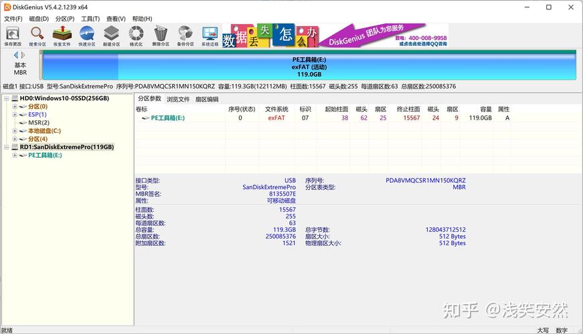Open the 文件(F) menu
This screenshot has height=334, width=583.
click(x=13, y=19)
